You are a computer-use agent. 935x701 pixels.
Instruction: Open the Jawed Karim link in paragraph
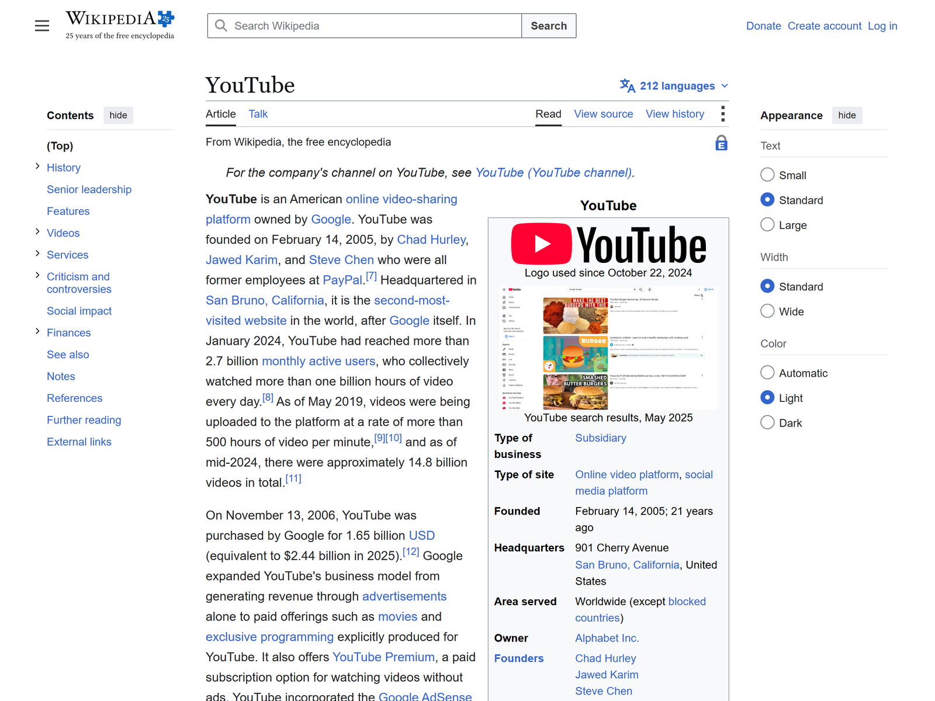click(242, 260)
